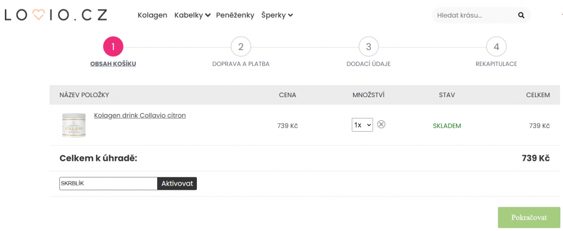The image size is (563, 231).
Task: Expand the Kabelky menu
Action: [192, 15]
